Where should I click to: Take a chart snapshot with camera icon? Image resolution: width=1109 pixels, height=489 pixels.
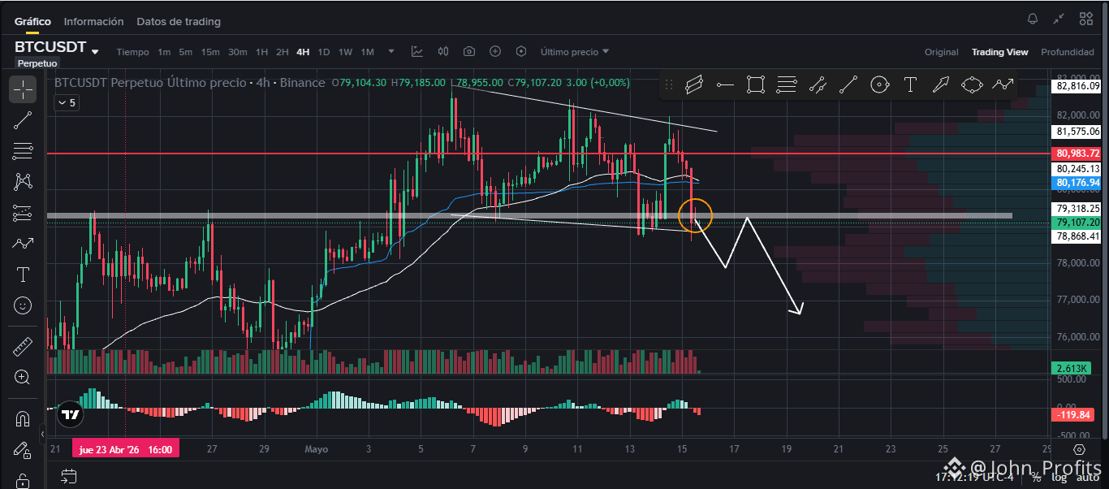tap(469, 51)
